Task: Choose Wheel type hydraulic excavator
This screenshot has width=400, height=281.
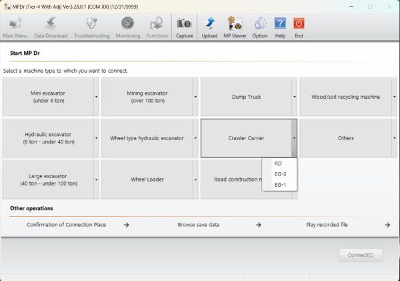Action: pos(147,138)
